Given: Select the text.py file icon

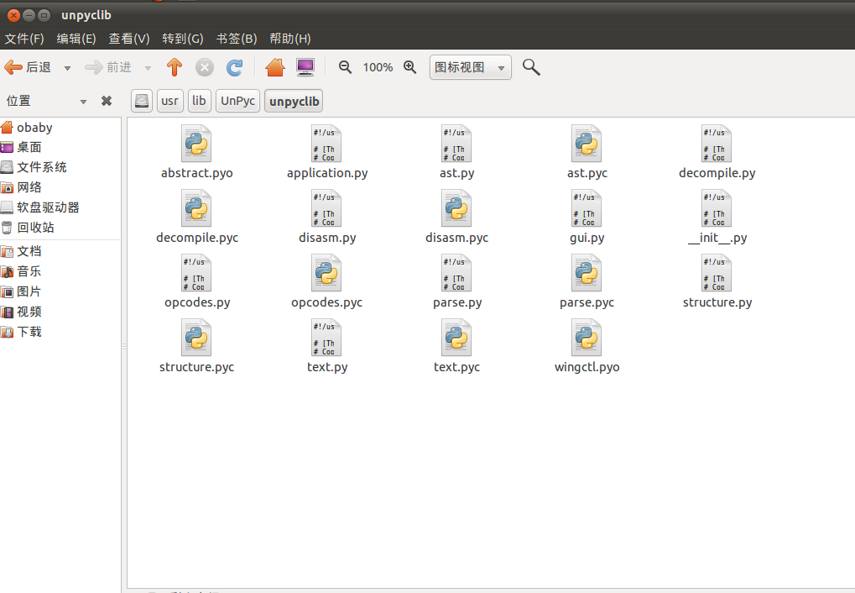Looking at the screenshot, I should tap(326, 338).
